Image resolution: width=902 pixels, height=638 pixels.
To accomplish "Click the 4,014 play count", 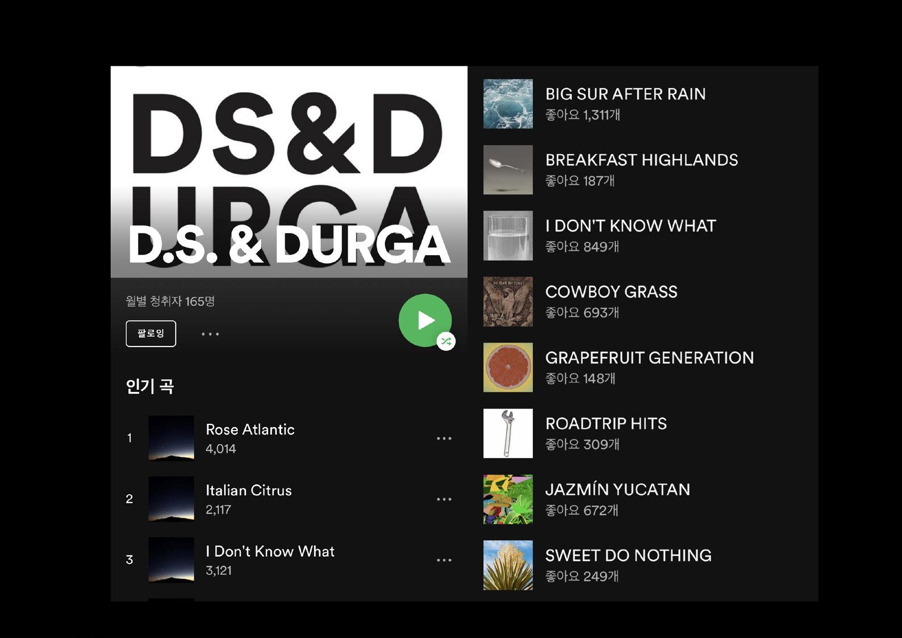I will click(221, 449).
